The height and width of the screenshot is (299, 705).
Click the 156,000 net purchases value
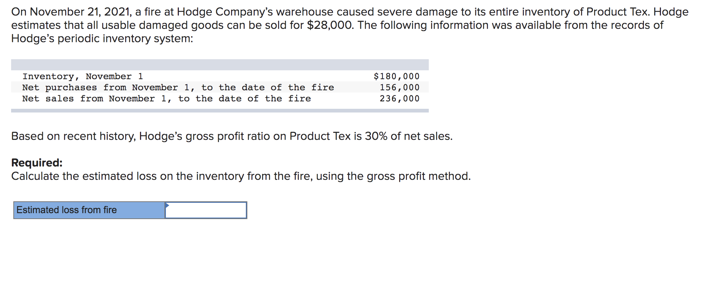[x=400, y=87]
